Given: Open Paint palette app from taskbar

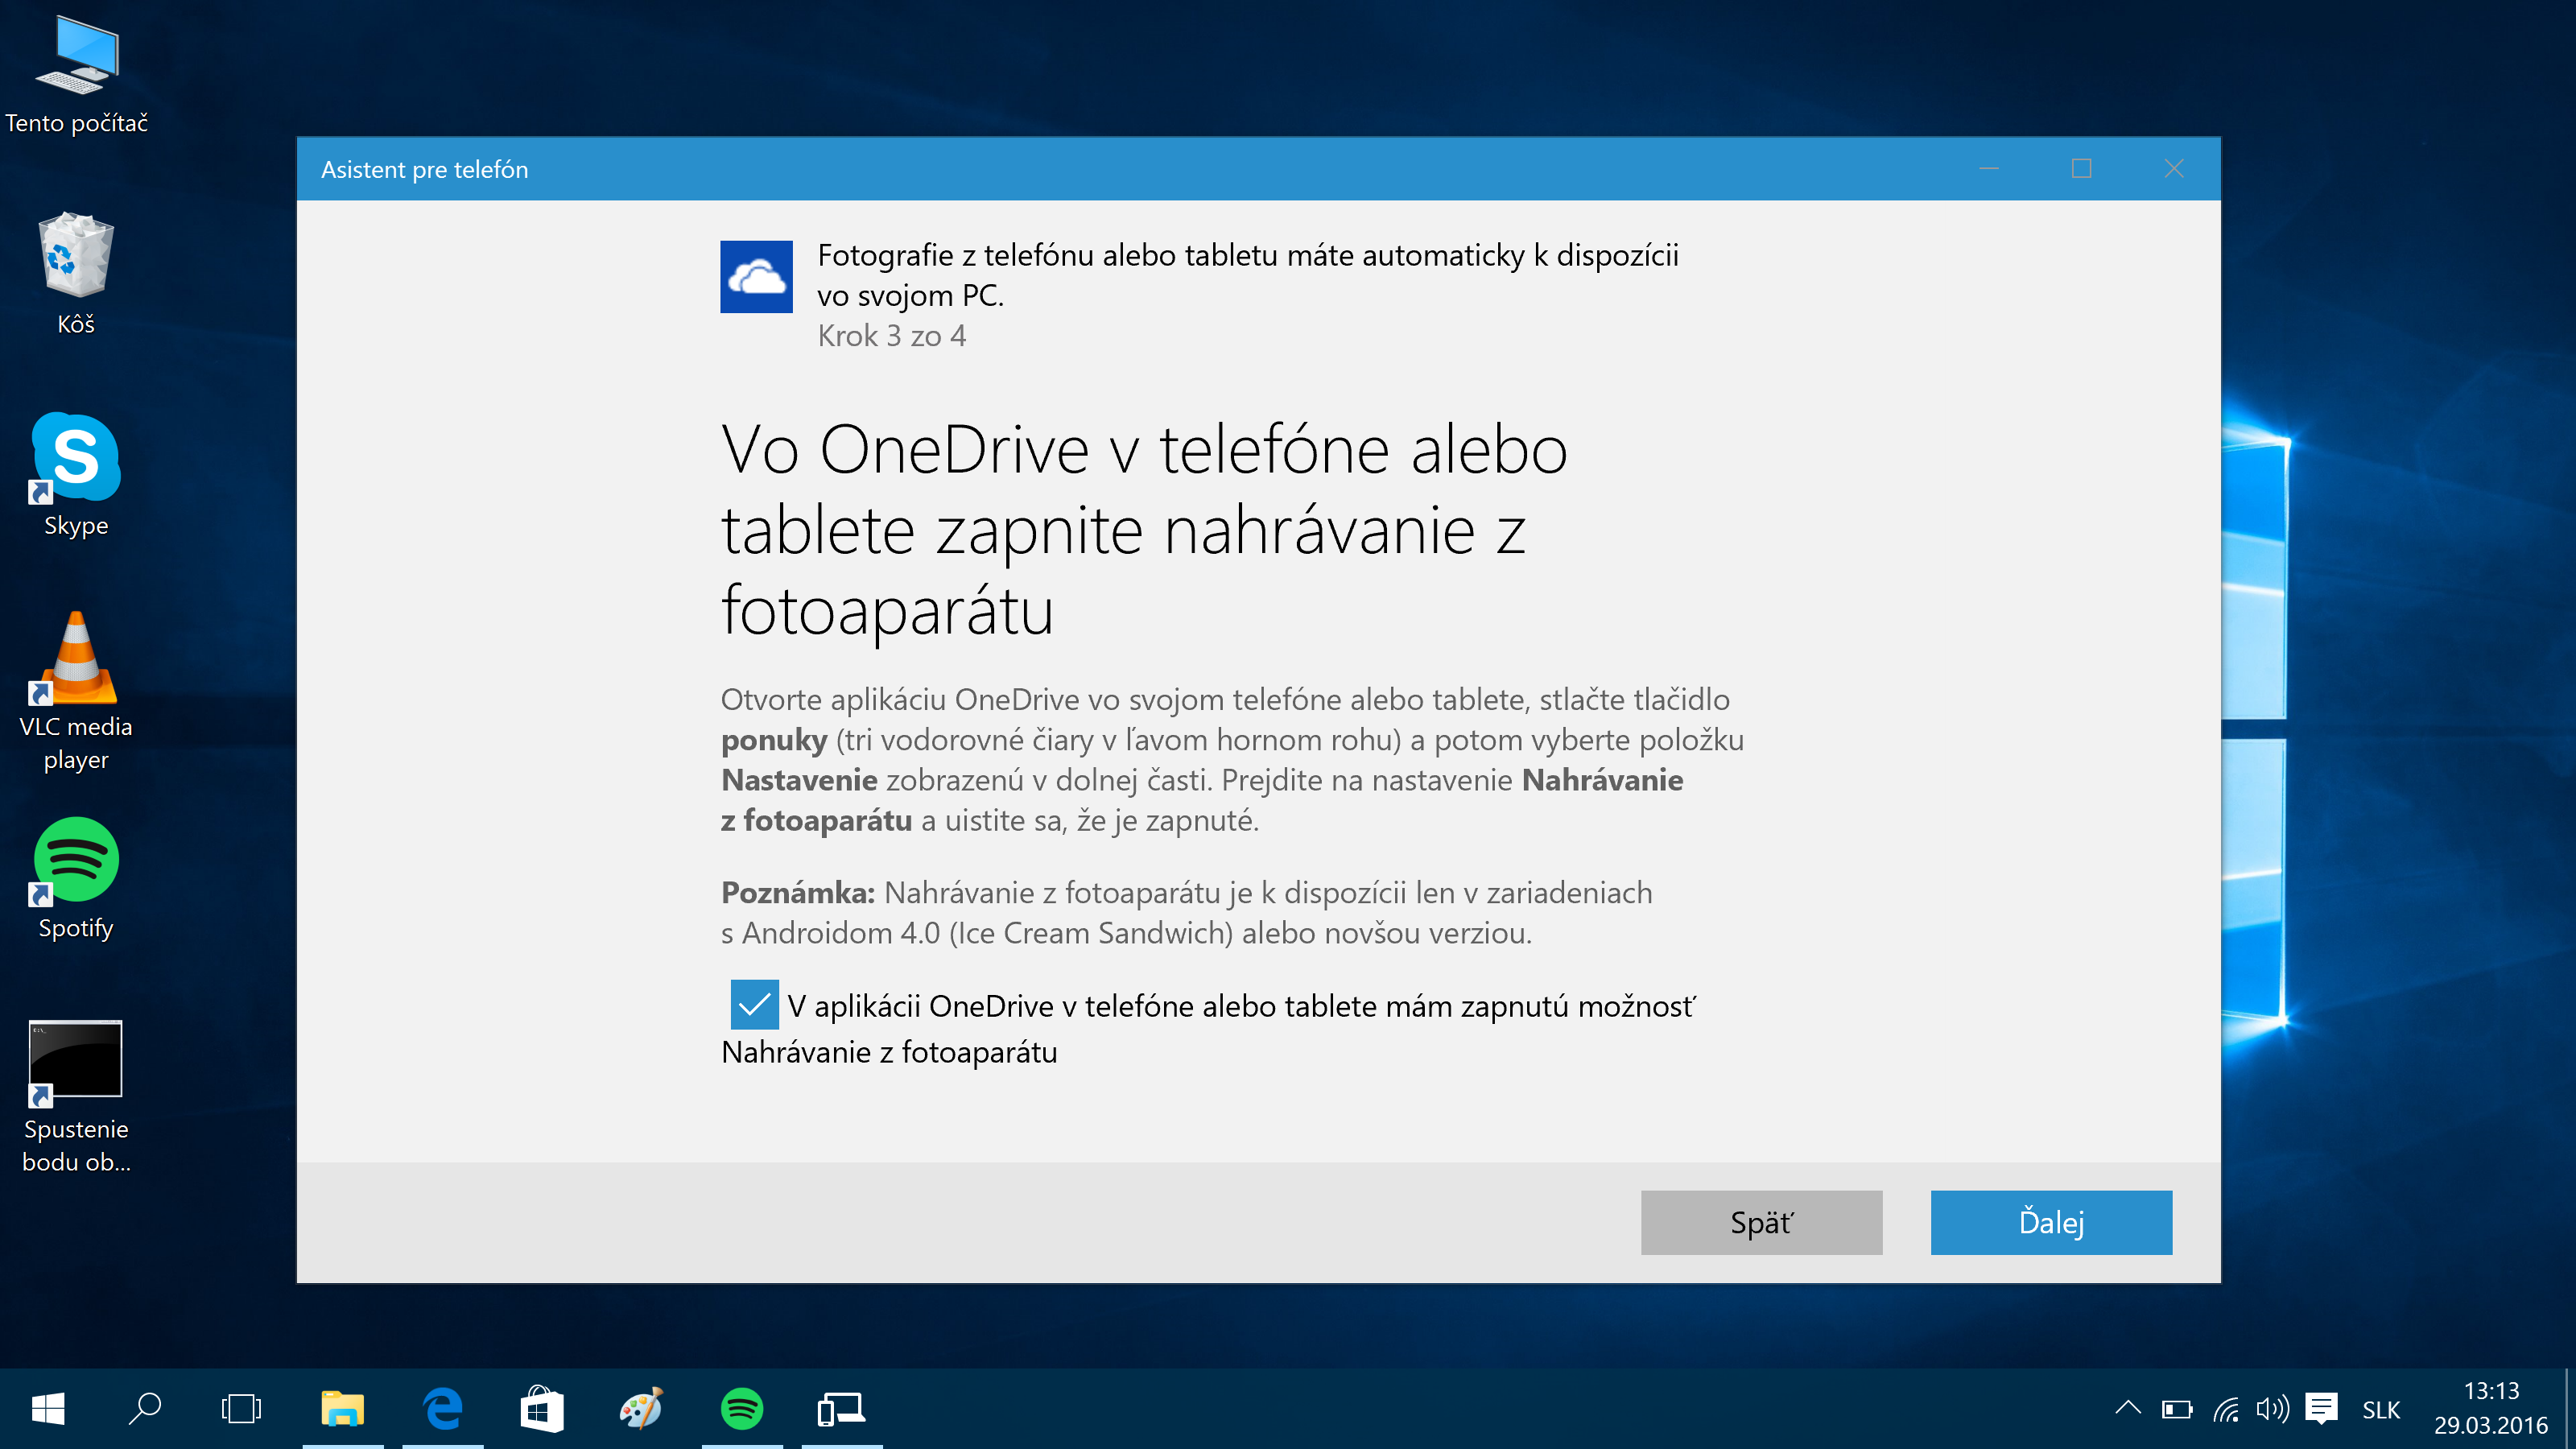Looking at the screenshot, I should click(x=642, y=1409).
